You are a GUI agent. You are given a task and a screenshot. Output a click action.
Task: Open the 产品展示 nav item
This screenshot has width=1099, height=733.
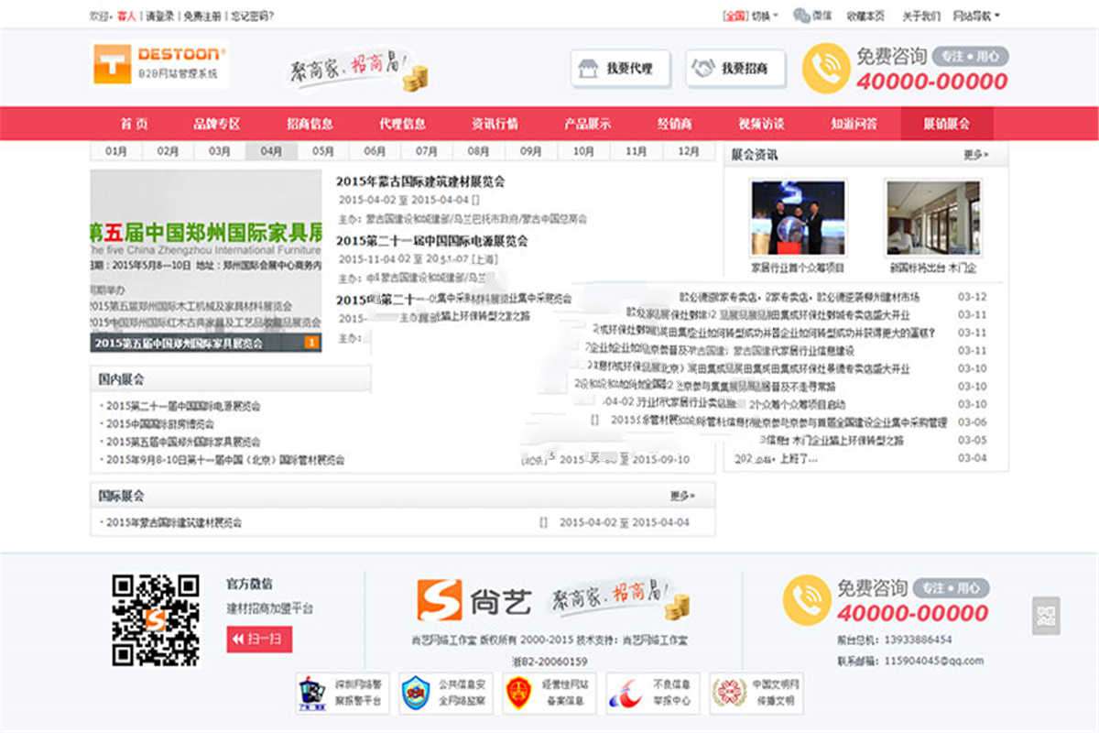click(587, 124)
